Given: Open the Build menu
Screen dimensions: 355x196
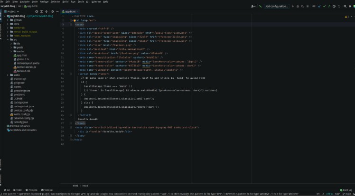Looking at the screenshot, I should 65,1.
